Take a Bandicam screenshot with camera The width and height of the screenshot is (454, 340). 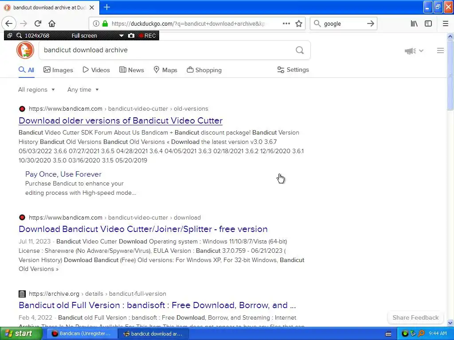point(131,35)
